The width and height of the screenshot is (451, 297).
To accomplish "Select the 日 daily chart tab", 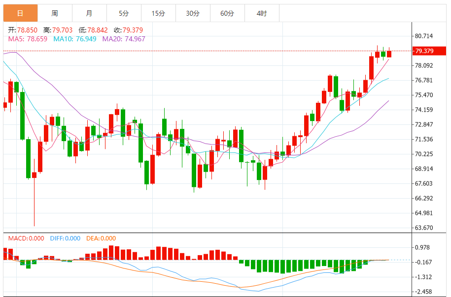I will click(20, 13).
